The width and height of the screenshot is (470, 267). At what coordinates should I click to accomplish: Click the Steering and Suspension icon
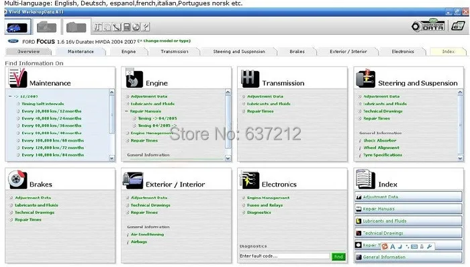click(x=365, y=78)
